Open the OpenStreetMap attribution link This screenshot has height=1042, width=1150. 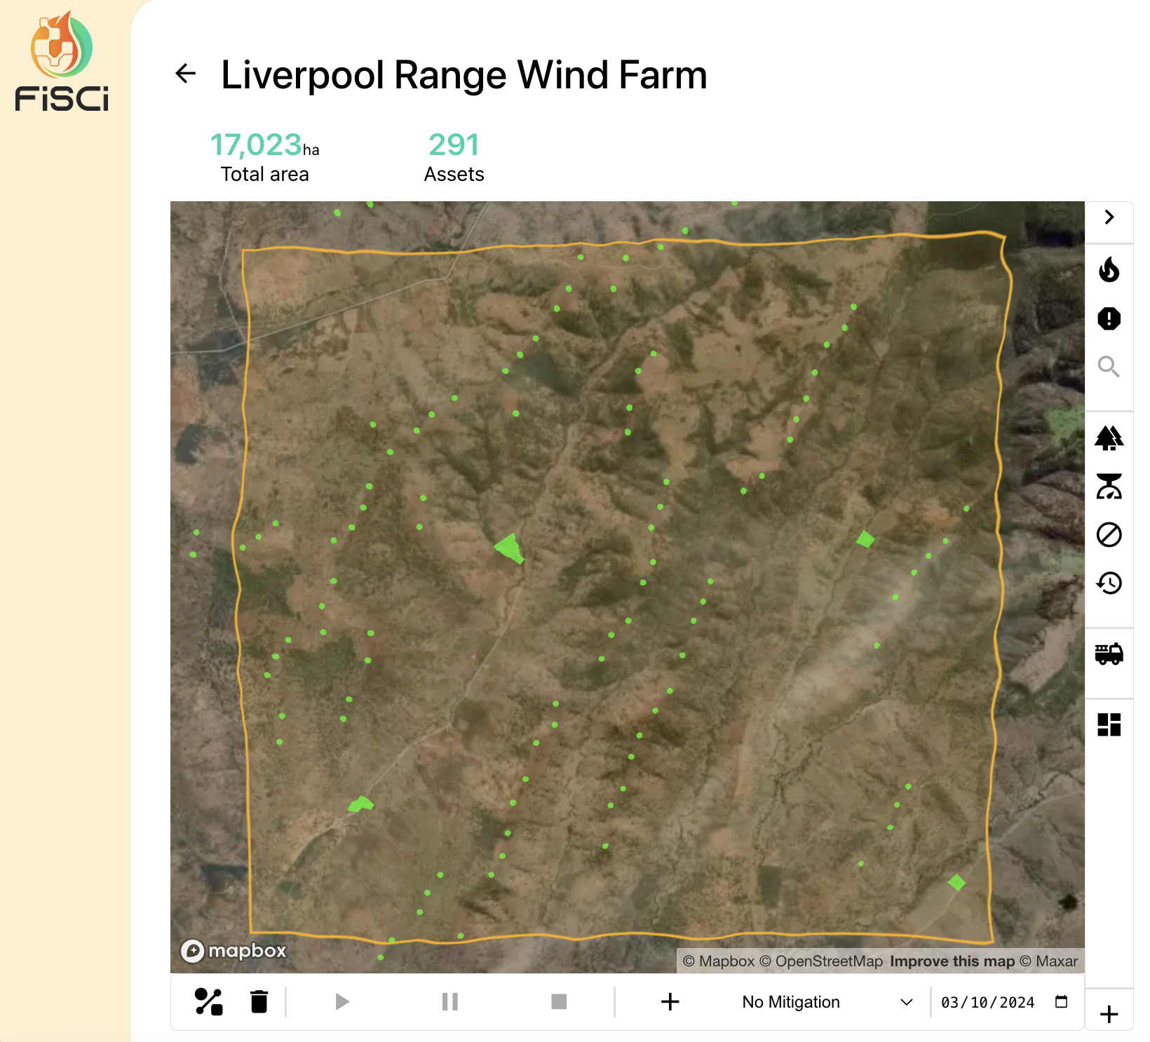click(821, 961)
